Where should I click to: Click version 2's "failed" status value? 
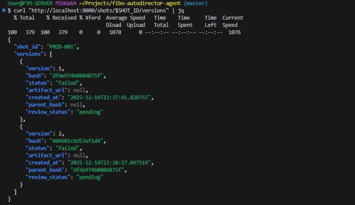pos(67,148)
